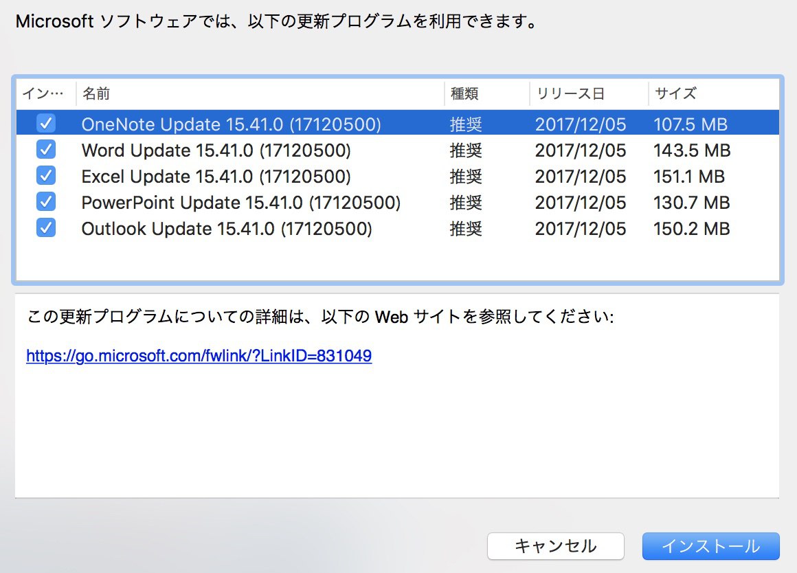Sort by the リリース日 column header
The height and width of the screenshot is (573, 797).
(589, 93)
